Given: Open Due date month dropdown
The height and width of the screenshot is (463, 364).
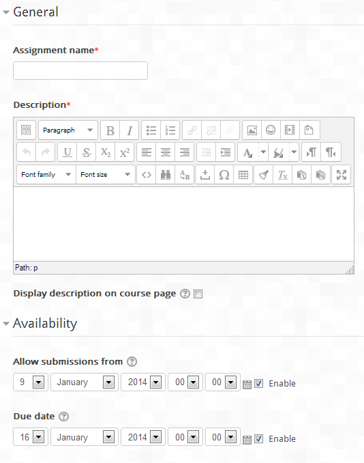Looking at the screenshot, I should (x=85, y=437).
